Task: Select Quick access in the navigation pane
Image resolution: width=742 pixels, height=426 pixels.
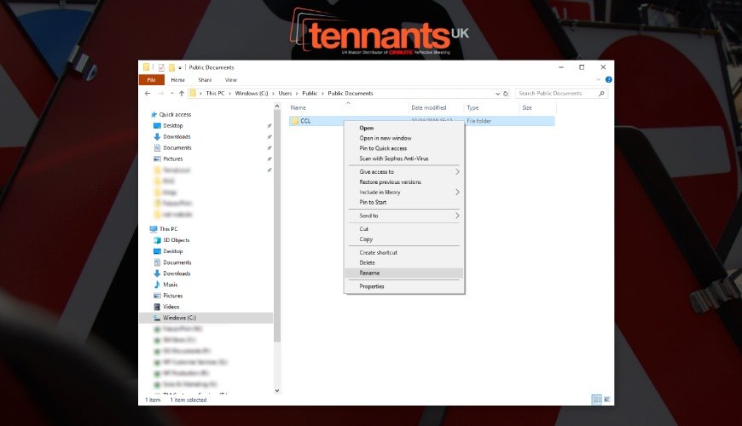Action: (x=175, y=115)
